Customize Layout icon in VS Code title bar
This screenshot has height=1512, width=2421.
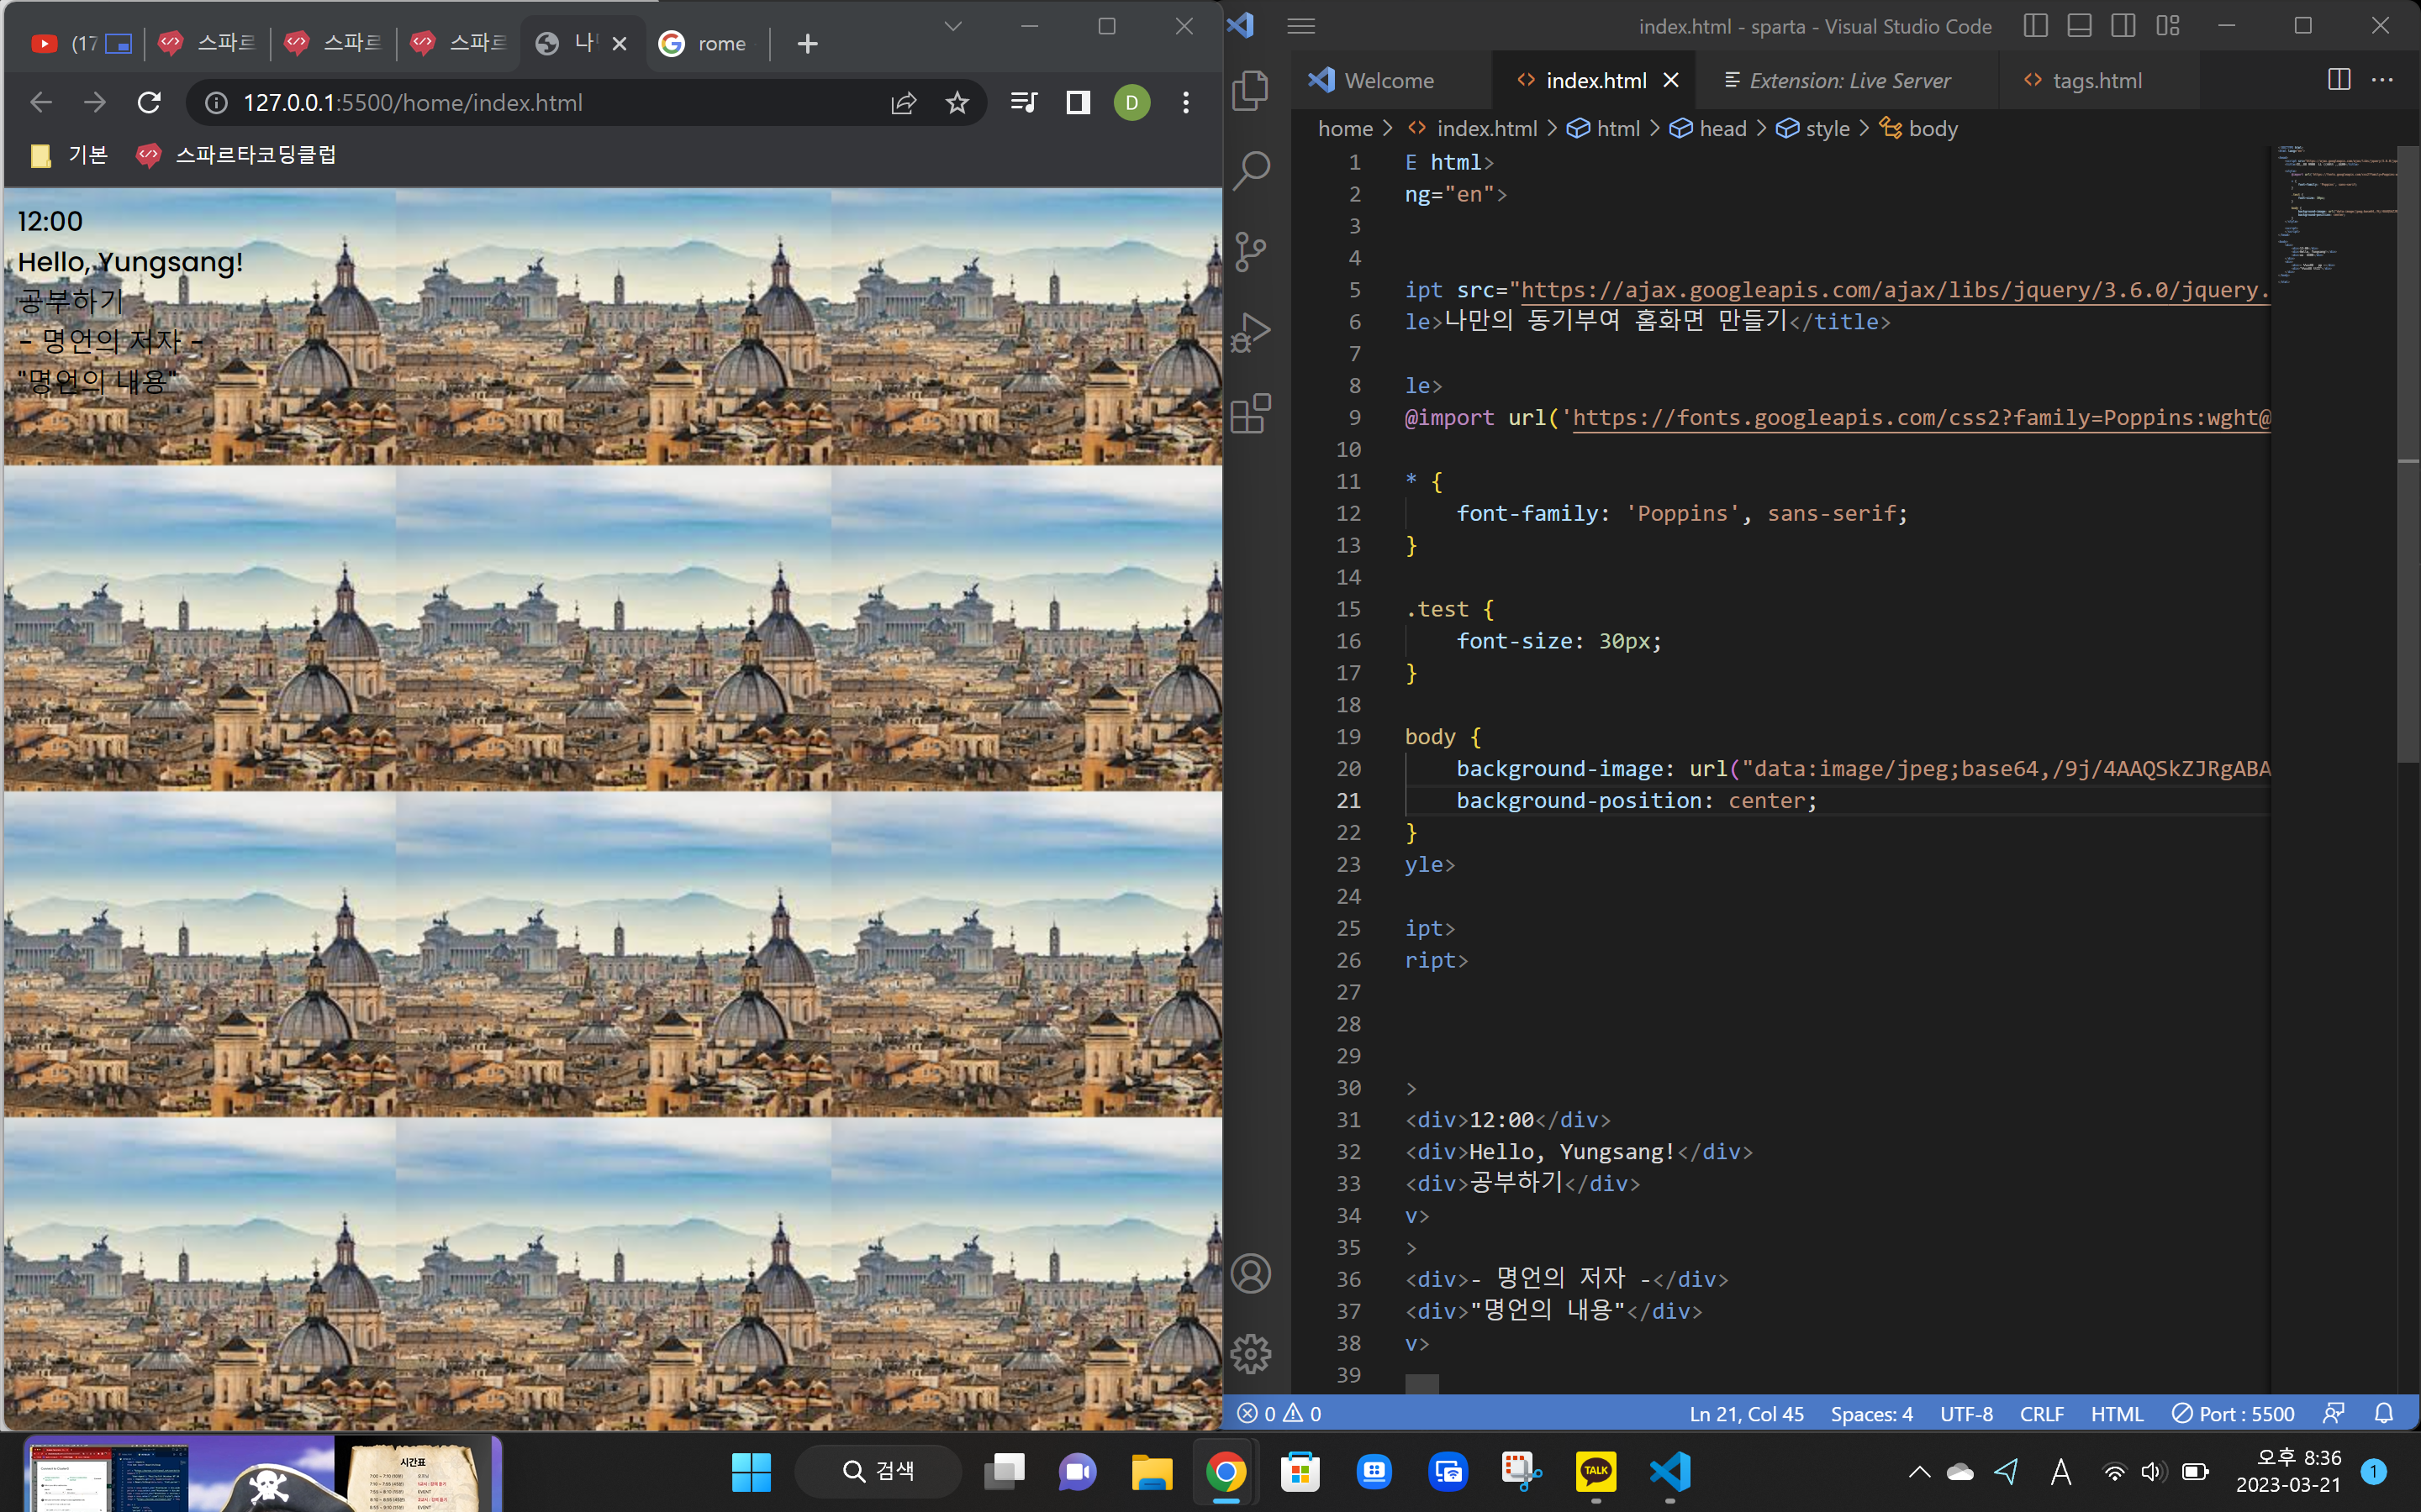point(2168,26)
